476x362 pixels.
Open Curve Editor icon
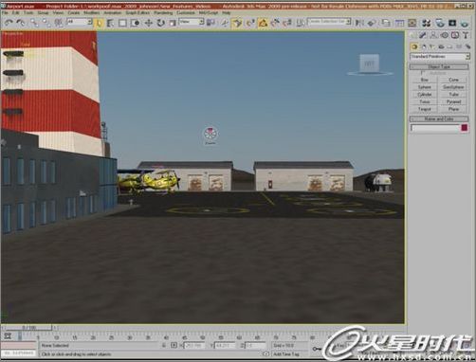(399, 23)
